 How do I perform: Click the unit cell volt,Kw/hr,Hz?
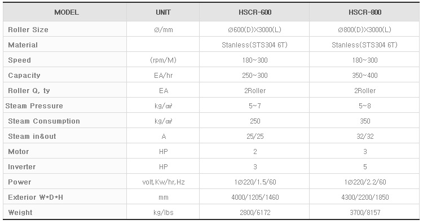pyautogui.click(x=164, y=182)
